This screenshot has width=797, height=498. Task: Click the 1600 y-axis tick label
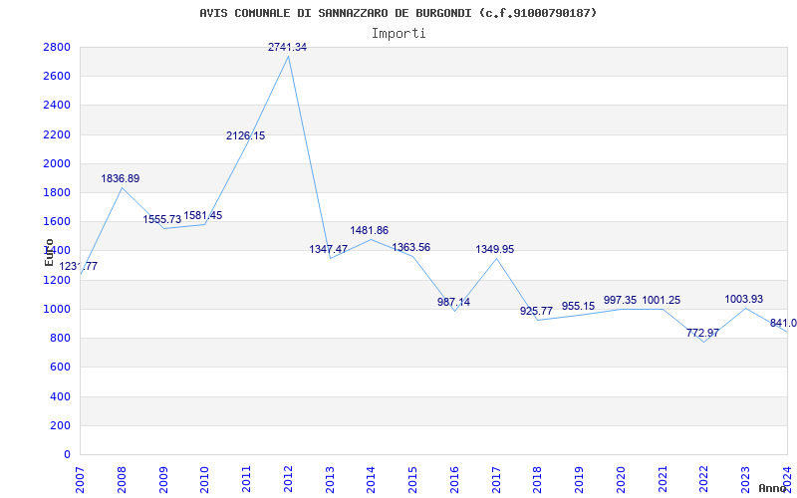click(x=57, y=221)
